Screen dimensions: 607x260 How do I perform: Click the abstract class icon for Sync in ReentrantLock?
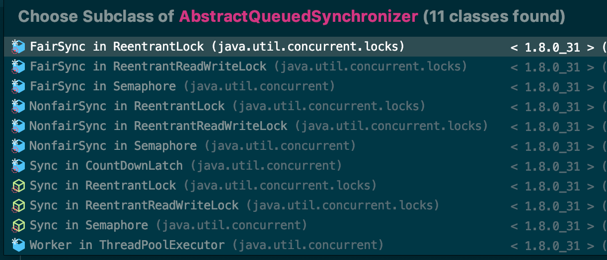click(18, 186)
